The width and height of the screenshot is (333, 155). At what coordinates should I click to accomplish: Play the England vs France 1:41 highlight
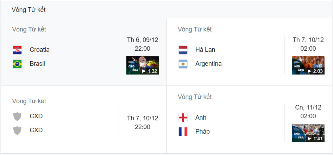click(308, 133)
